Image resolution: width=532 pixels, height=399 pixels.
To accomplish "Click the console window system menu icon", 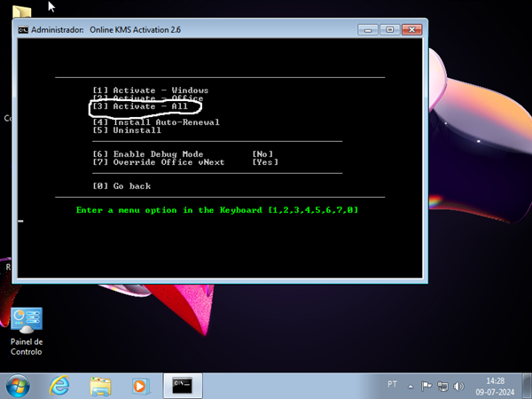I will 23,30.
